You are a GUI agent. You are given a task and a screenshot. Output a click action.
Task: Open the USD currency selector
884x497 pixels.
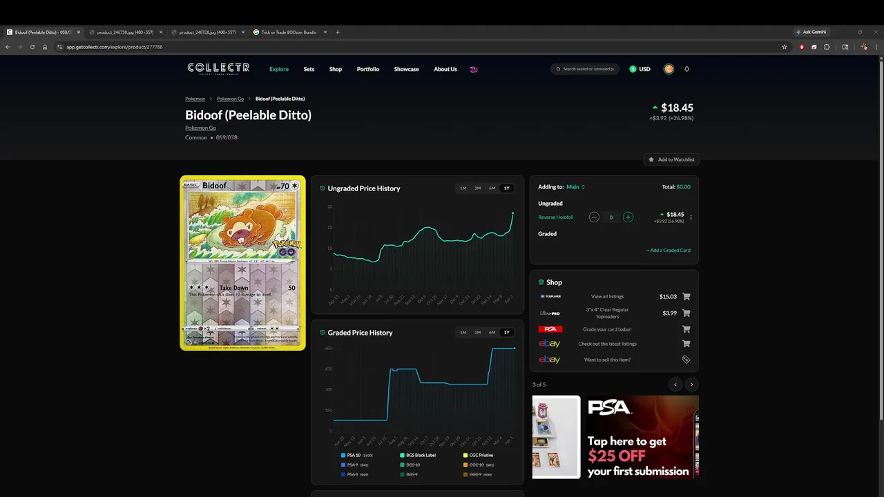click(640, 69)
